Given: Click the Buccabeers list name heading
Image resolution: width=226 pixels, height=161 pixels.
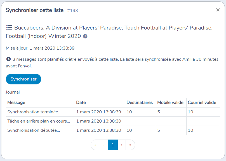Looking at the screenshot, I should [x=109, y=32].
